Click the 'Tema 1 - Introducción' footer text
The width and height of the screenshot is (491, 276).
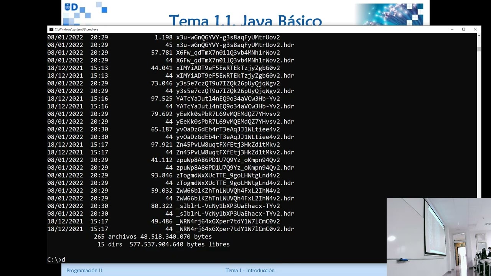[x=250, y=271]
